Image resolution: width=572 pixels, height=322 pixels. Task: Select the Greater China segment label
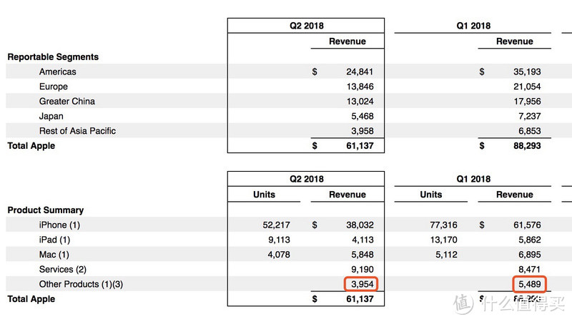(67, 101)
